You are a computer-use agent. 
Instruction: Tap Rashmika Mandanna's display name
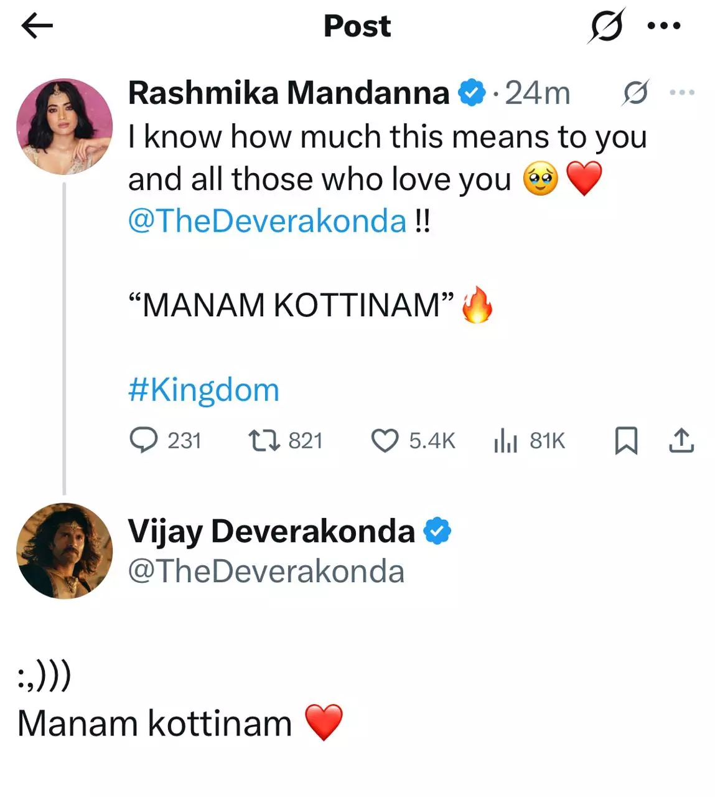tap(288, 93)
